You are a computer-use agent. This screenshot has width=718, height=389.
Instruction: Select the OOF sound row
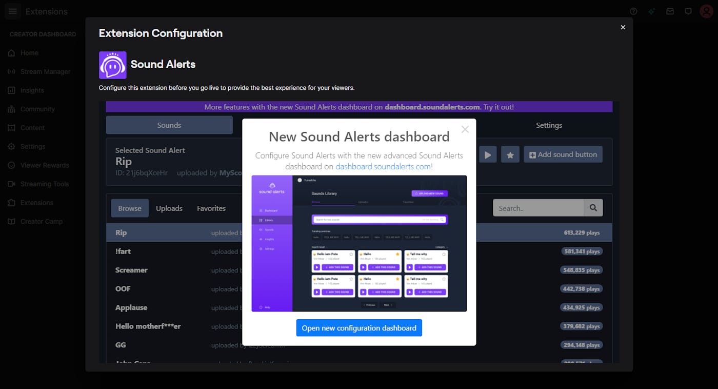tap(359, 289)
